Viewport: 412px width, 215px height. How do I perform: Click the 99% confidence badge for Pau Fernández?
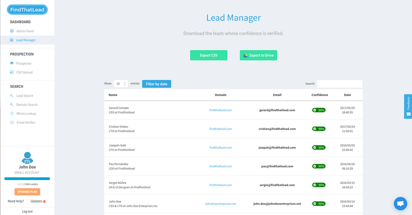319,166
